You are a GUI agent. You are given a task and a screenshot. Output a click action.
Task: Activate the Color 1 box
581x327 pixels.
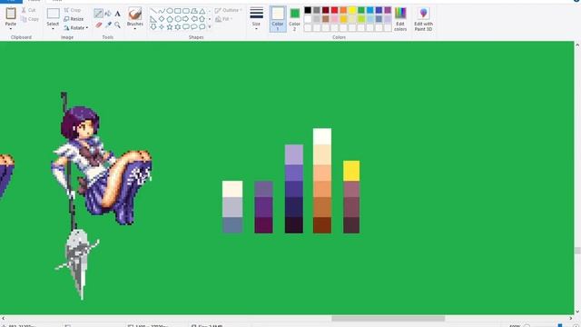[278, 19]
